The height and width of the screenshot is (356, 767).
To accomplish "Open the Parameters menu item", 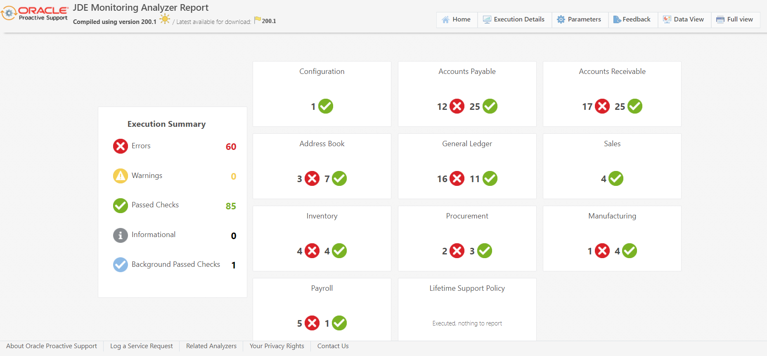I will click(x=580, y=20).
